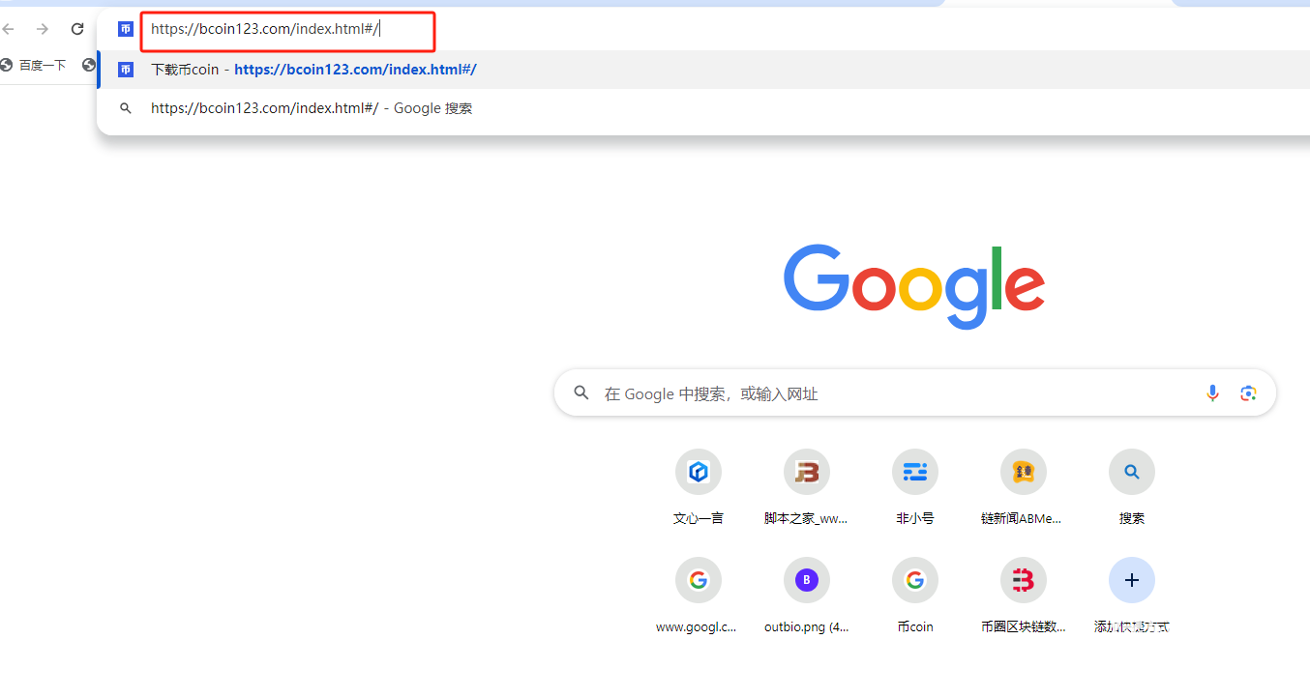Click the 百度一下 bookmark

(x=35, y=65)
